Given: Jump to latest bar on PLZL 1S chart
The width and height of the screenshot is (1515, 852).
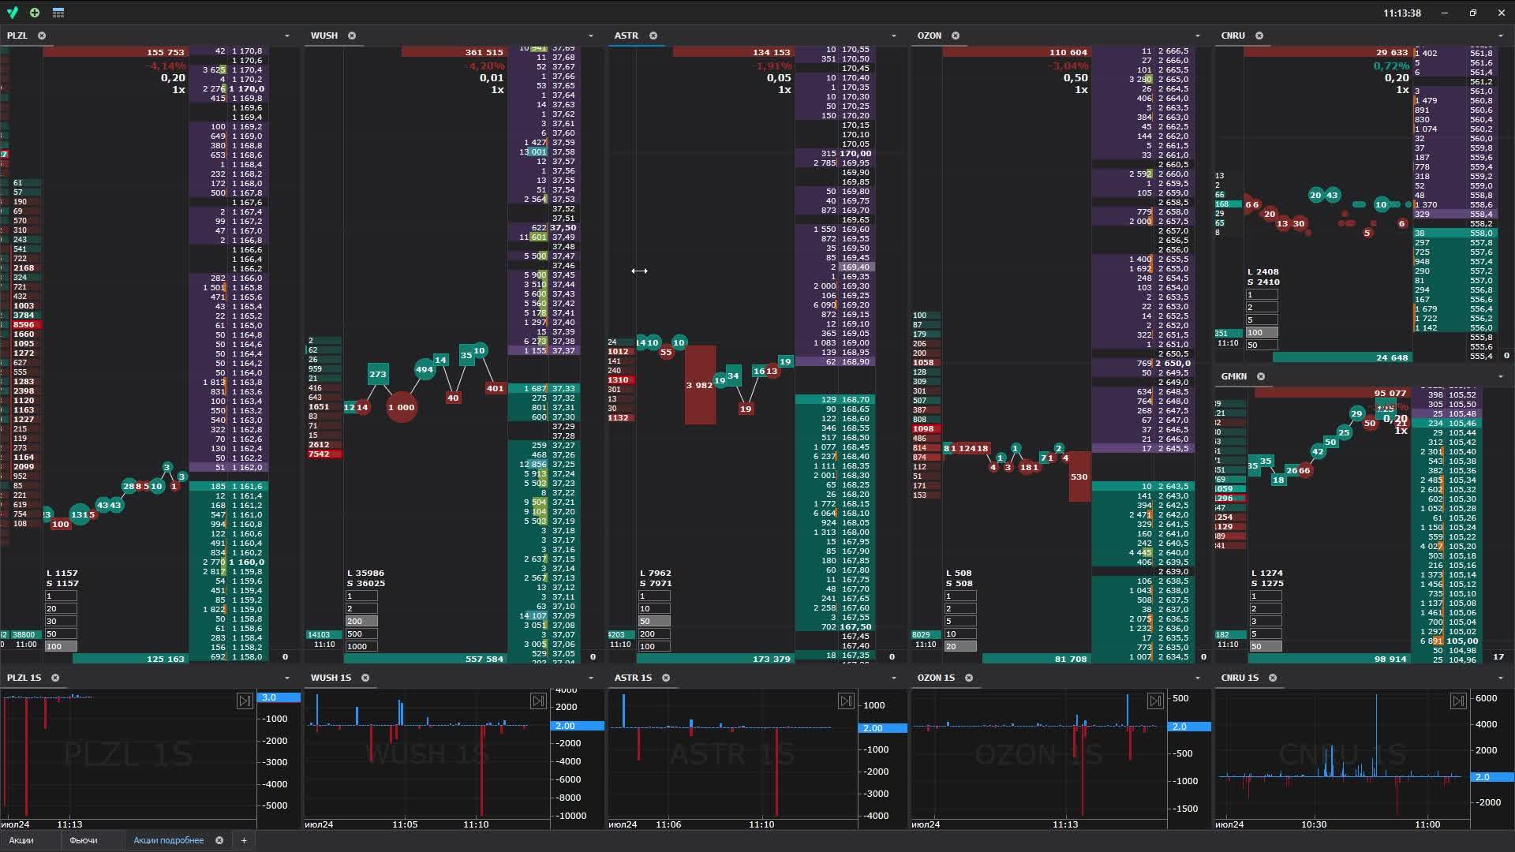Looking at the screenshot, I should pos(245,701).
